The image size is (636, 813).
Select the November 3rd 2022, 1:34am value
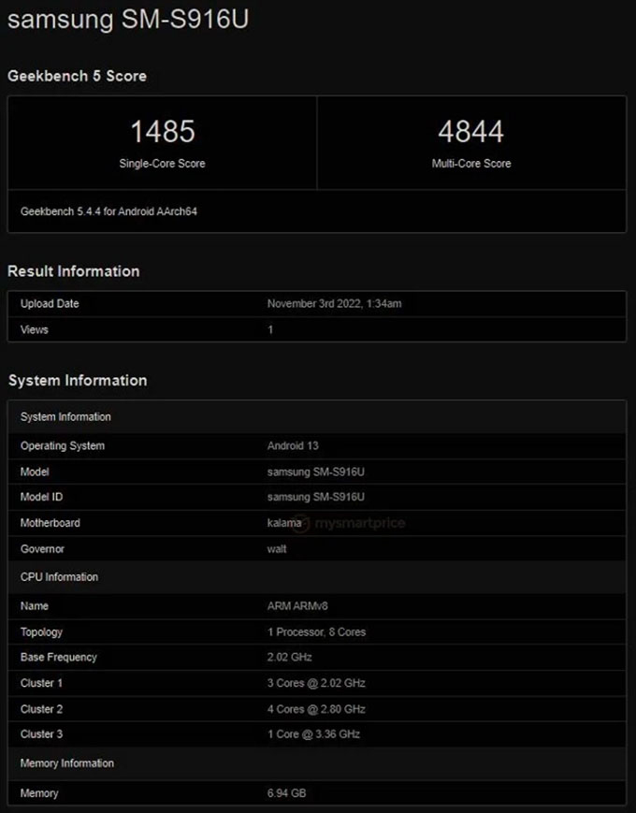click(x=334, y=304)
